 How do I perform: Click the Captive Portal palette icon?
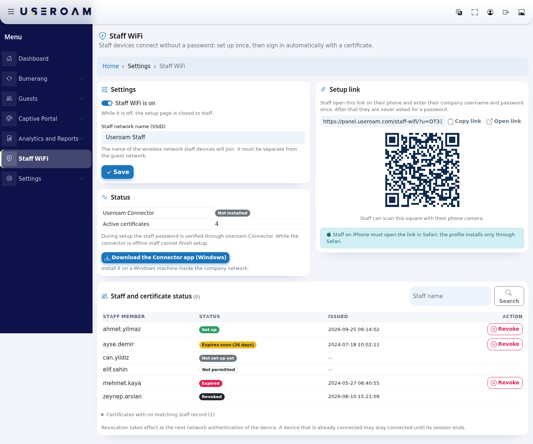[x=9, y=118]
